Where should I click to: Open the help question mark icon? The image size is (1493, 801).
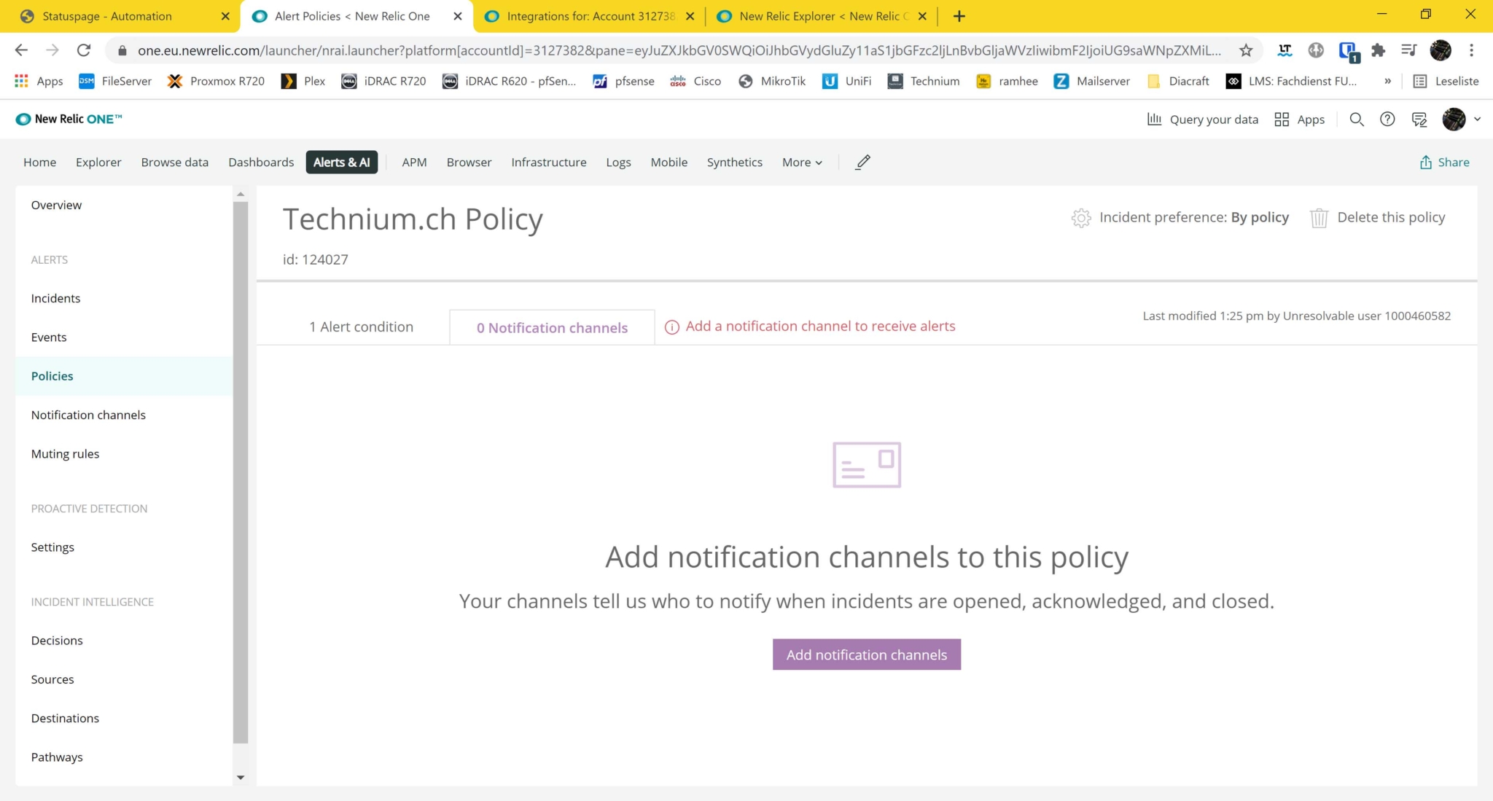pyautogui.click(x=1387, y=119)
